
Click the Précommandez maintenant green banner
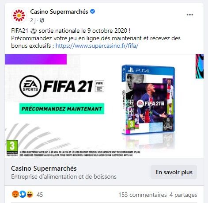pyautogui.click(x=62, y=109)
